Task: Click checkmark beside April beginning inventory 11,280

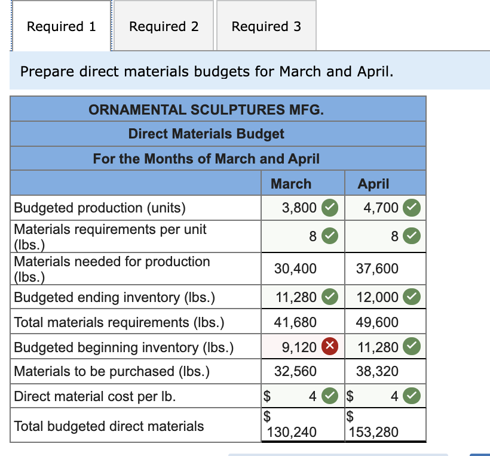Action: (412, 346)
